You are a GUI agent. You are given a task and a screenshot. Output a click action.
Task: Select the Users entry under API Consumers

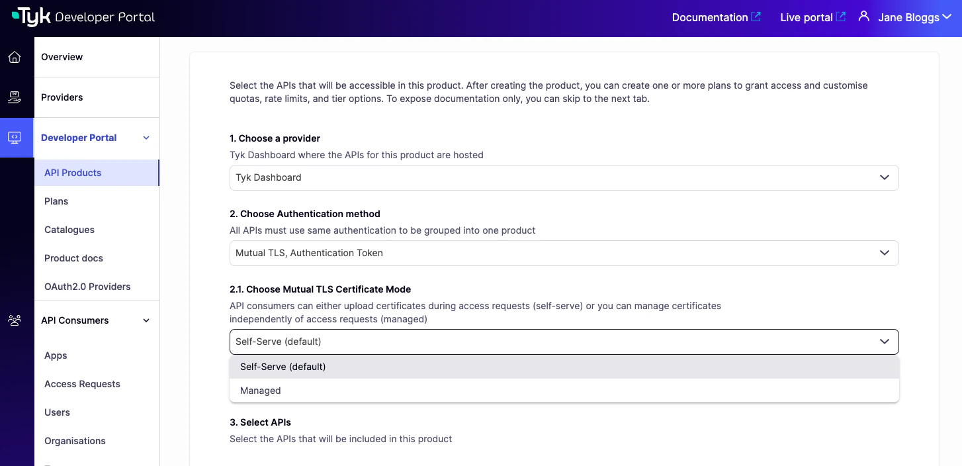coord(57,412)
